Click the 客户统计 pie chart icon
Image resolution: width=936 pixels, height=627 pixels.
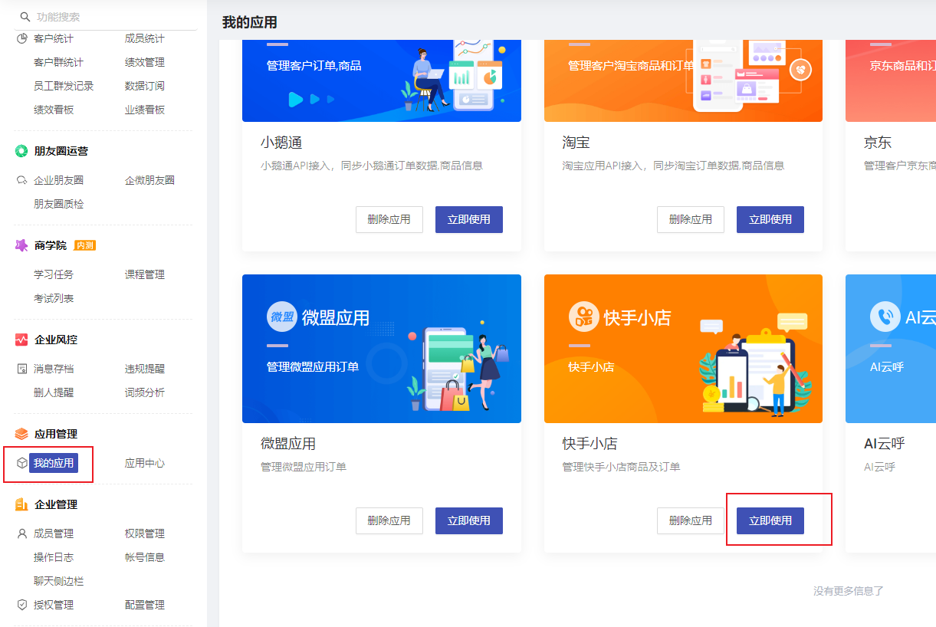pos(22,38)
